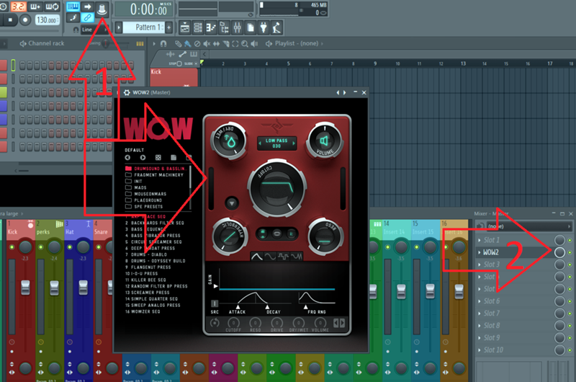Open the MOUSEONMARS preset folder
This screenshot has width=576, height=382.
(146, 194)
